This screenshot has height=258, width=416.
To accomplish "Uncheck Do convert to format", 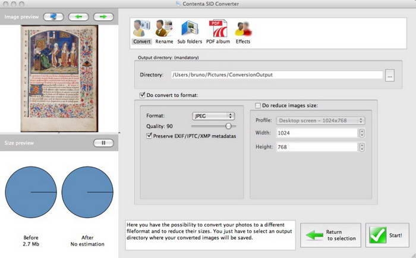I will click(x=143, y=95).
